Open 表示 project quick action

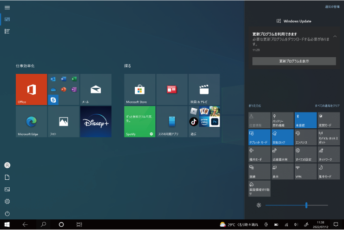click(283, 171)
